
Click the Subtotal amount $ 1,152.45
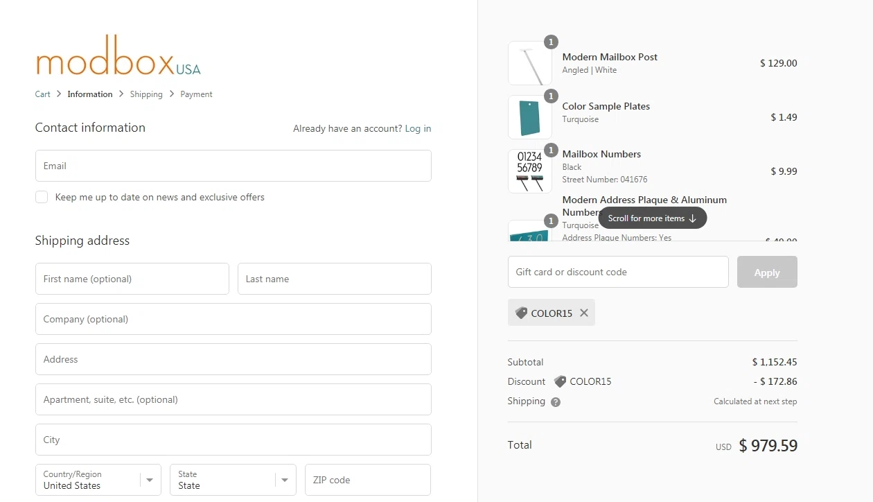pyautogui.click(x=775, y=362)
